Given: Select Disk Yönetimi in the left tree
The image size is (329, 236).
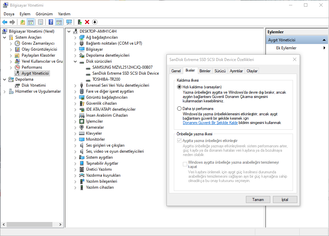Looking at the screenshot, I should click(33, 85).
